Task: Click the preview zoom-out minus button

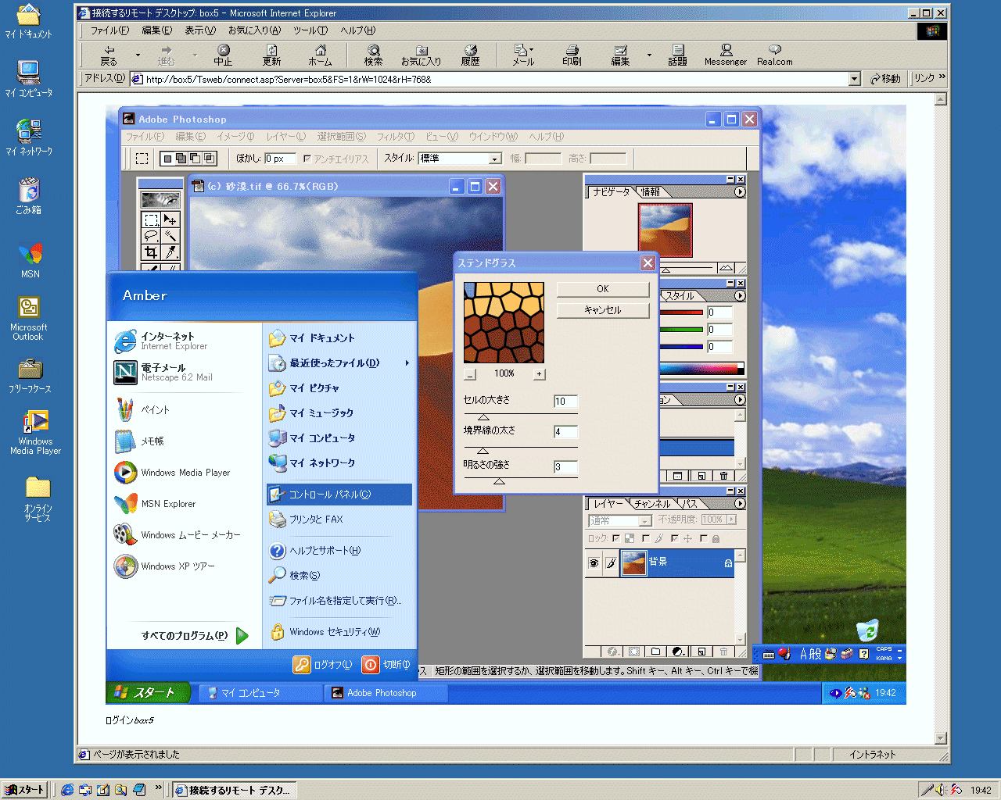Action: pos(469,374)
